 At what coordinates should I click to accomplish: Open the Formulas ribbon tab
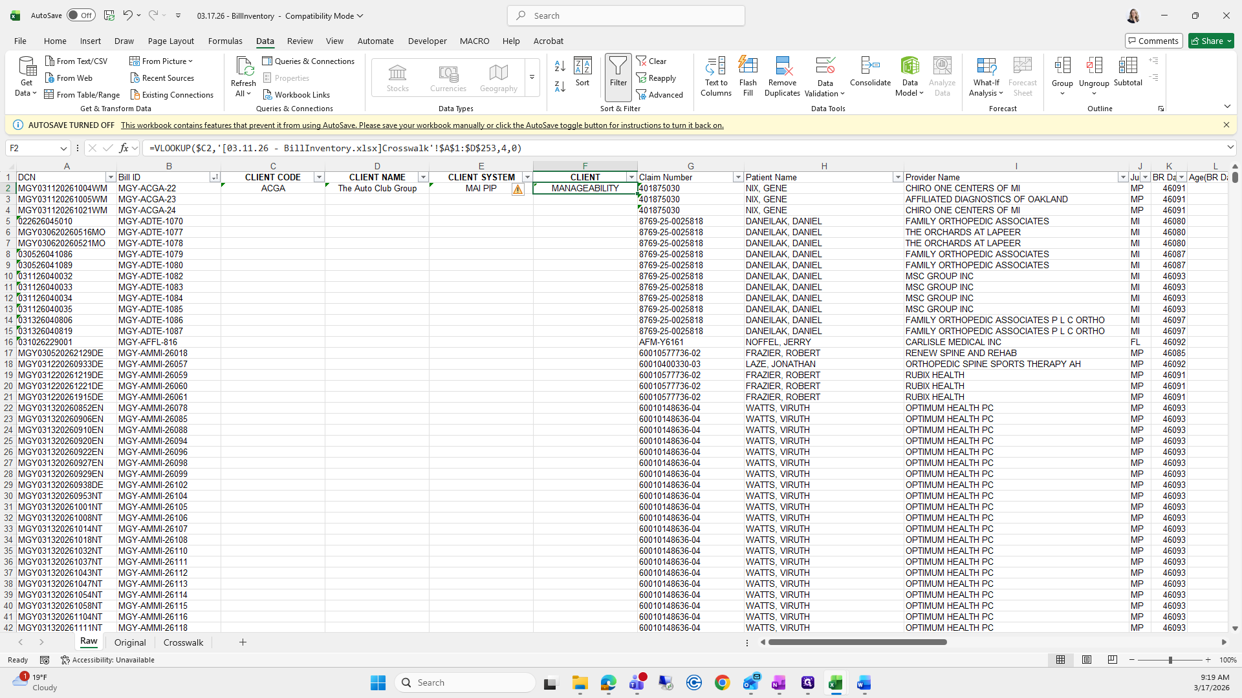point(225,41)
